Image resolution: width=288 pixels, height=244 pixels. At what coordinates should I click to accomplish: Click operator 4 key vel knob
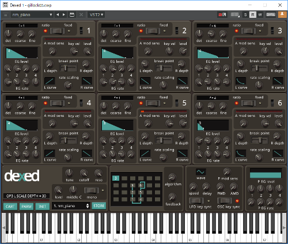[74, 124]
